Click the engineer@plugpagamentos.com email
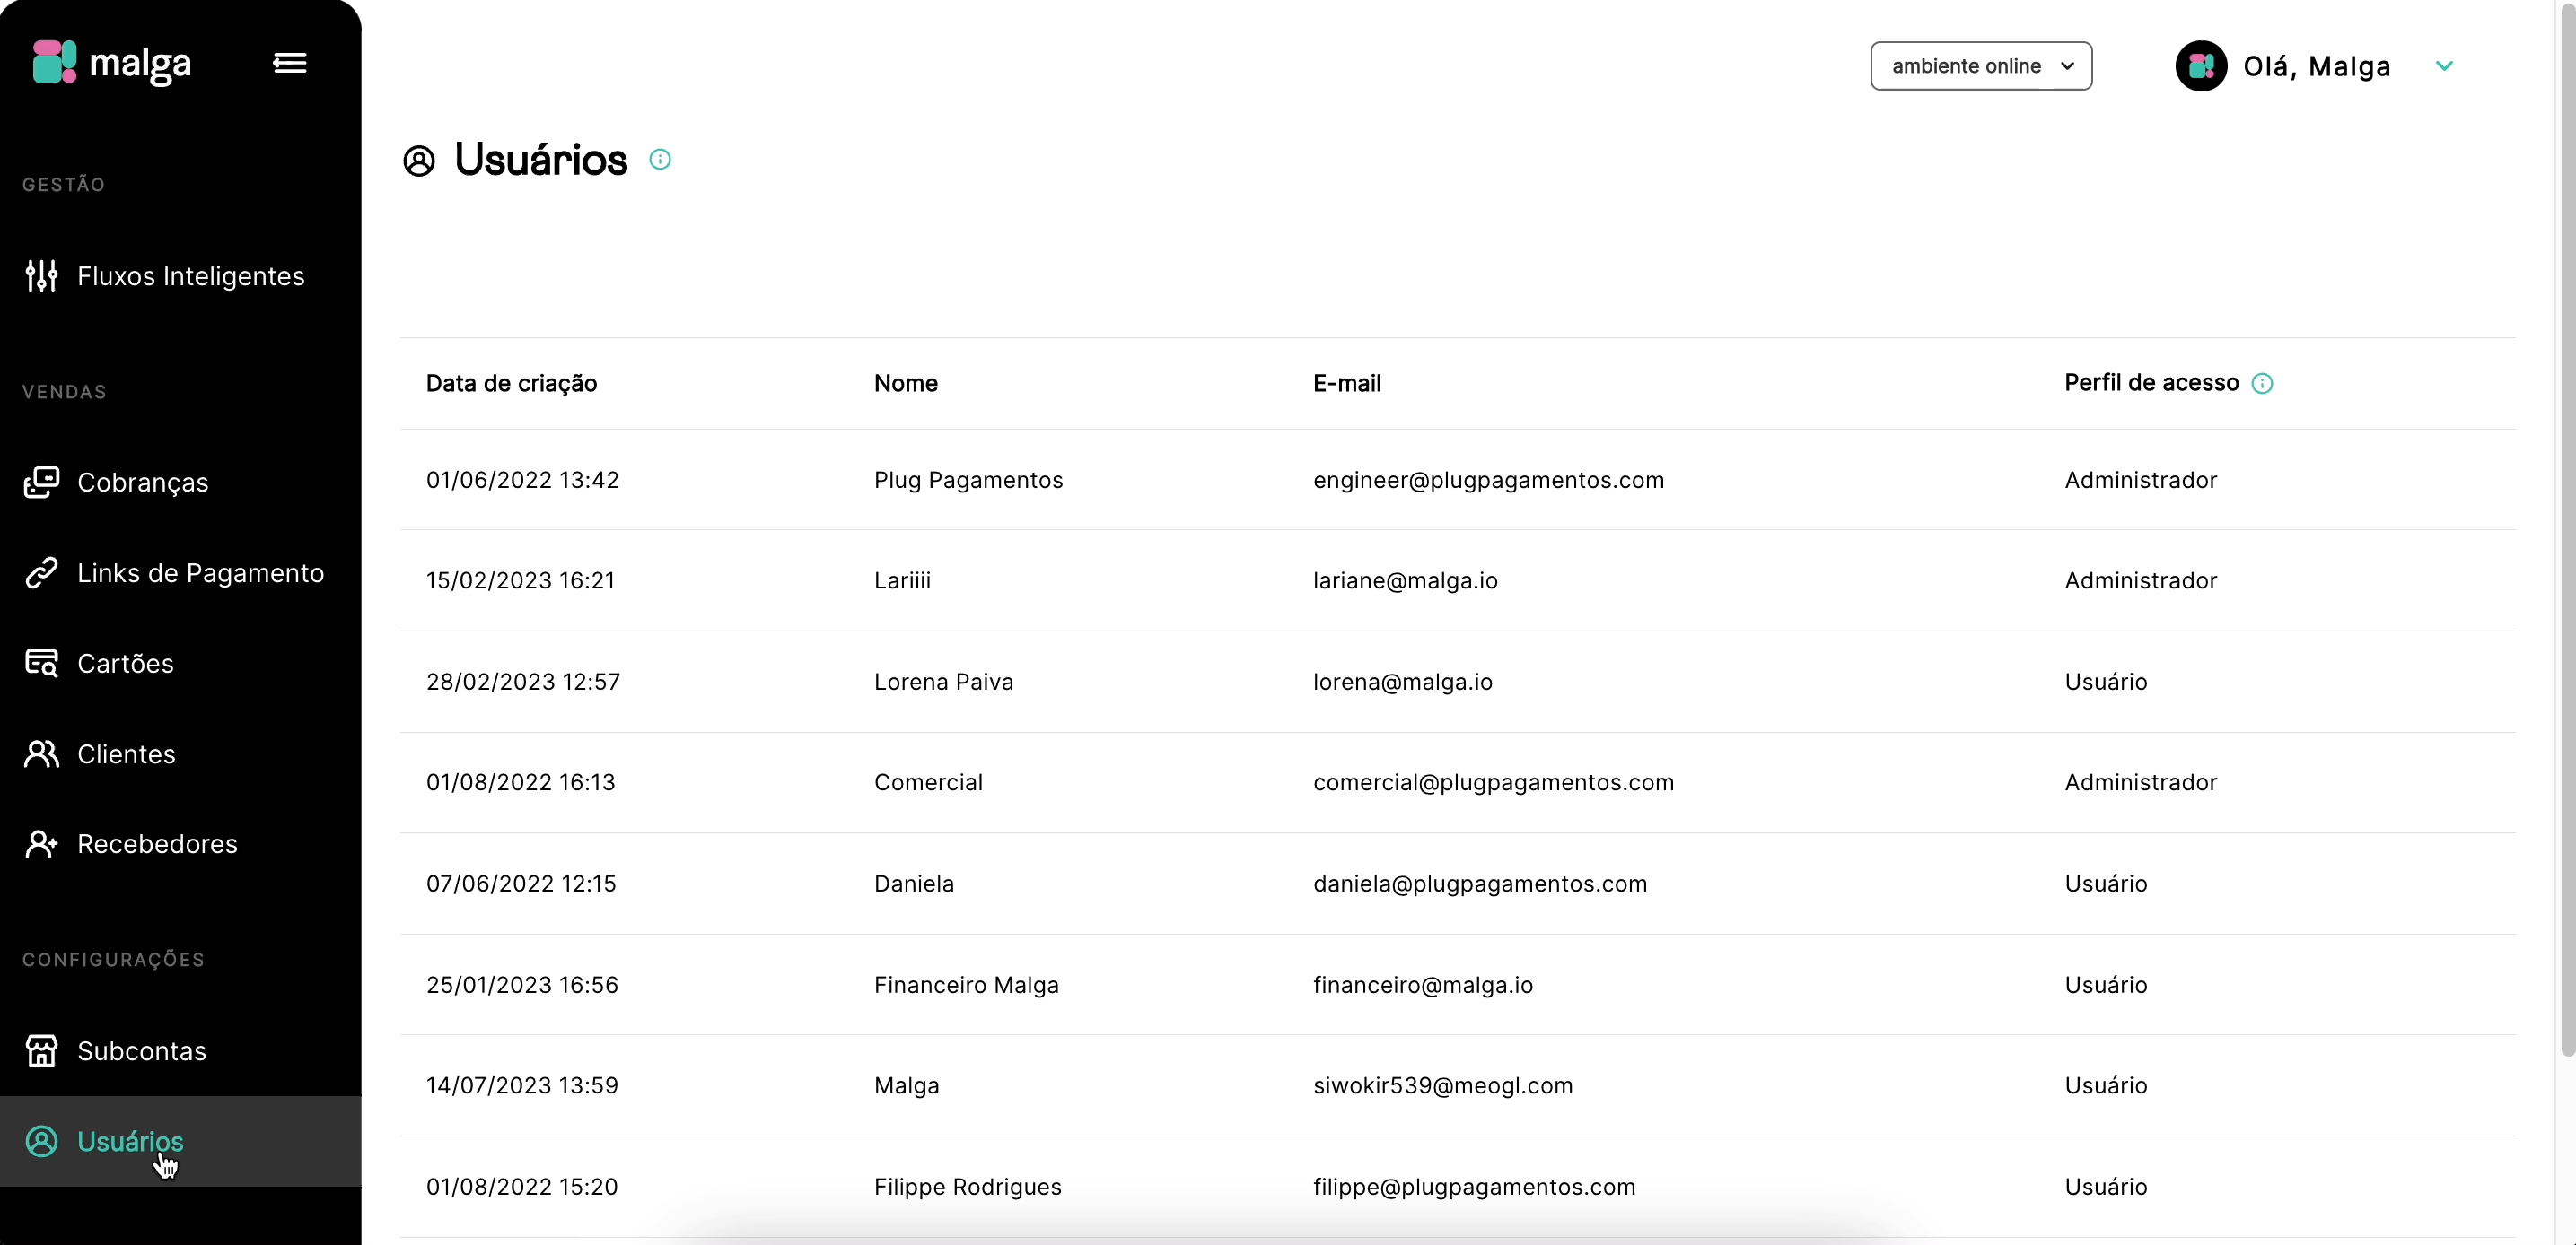Image resolution: width=2576 pixels, height=1245 pixels. [1488, 480]
